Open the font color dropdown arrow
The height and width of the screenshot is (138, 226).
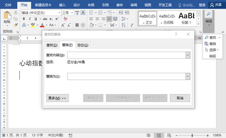click(47, 25)
